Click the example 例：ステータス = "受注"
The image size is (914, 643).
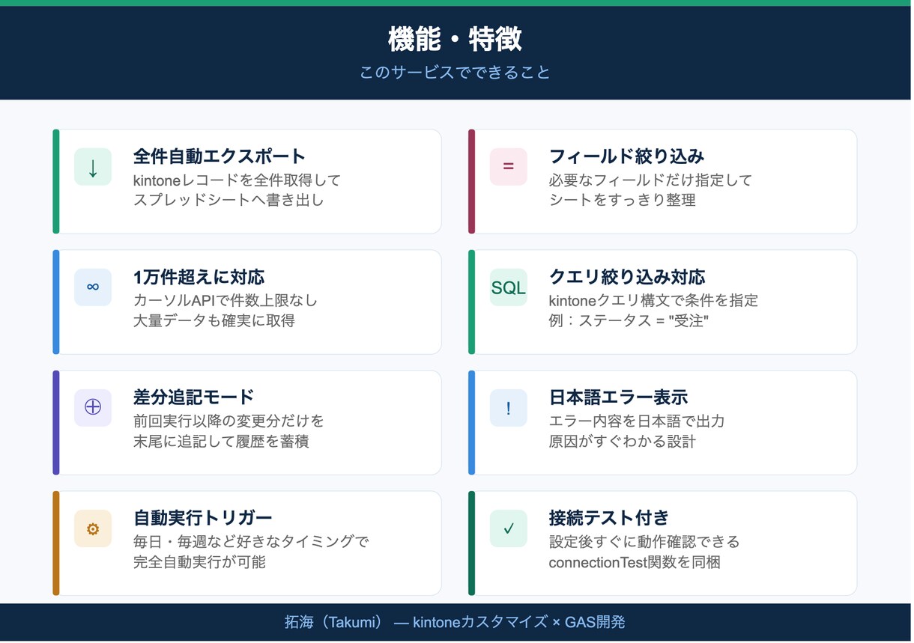[629, 320]
